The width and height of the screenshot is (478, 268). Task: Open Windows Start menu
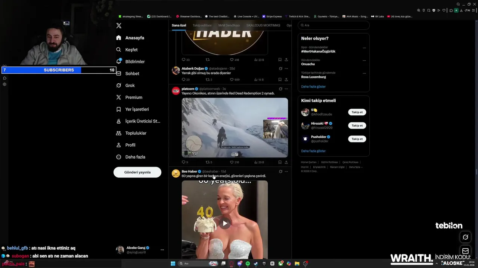(173, 264)
